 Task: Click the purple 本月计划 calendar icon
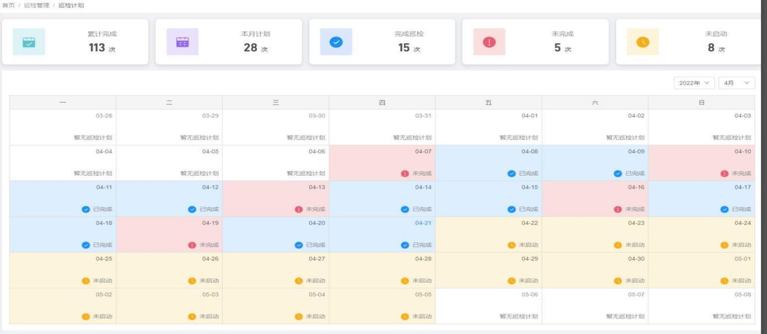tap(182, 42)
